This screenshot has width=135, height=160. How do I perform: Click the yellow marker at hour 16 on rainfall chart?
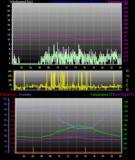point(85,150)
